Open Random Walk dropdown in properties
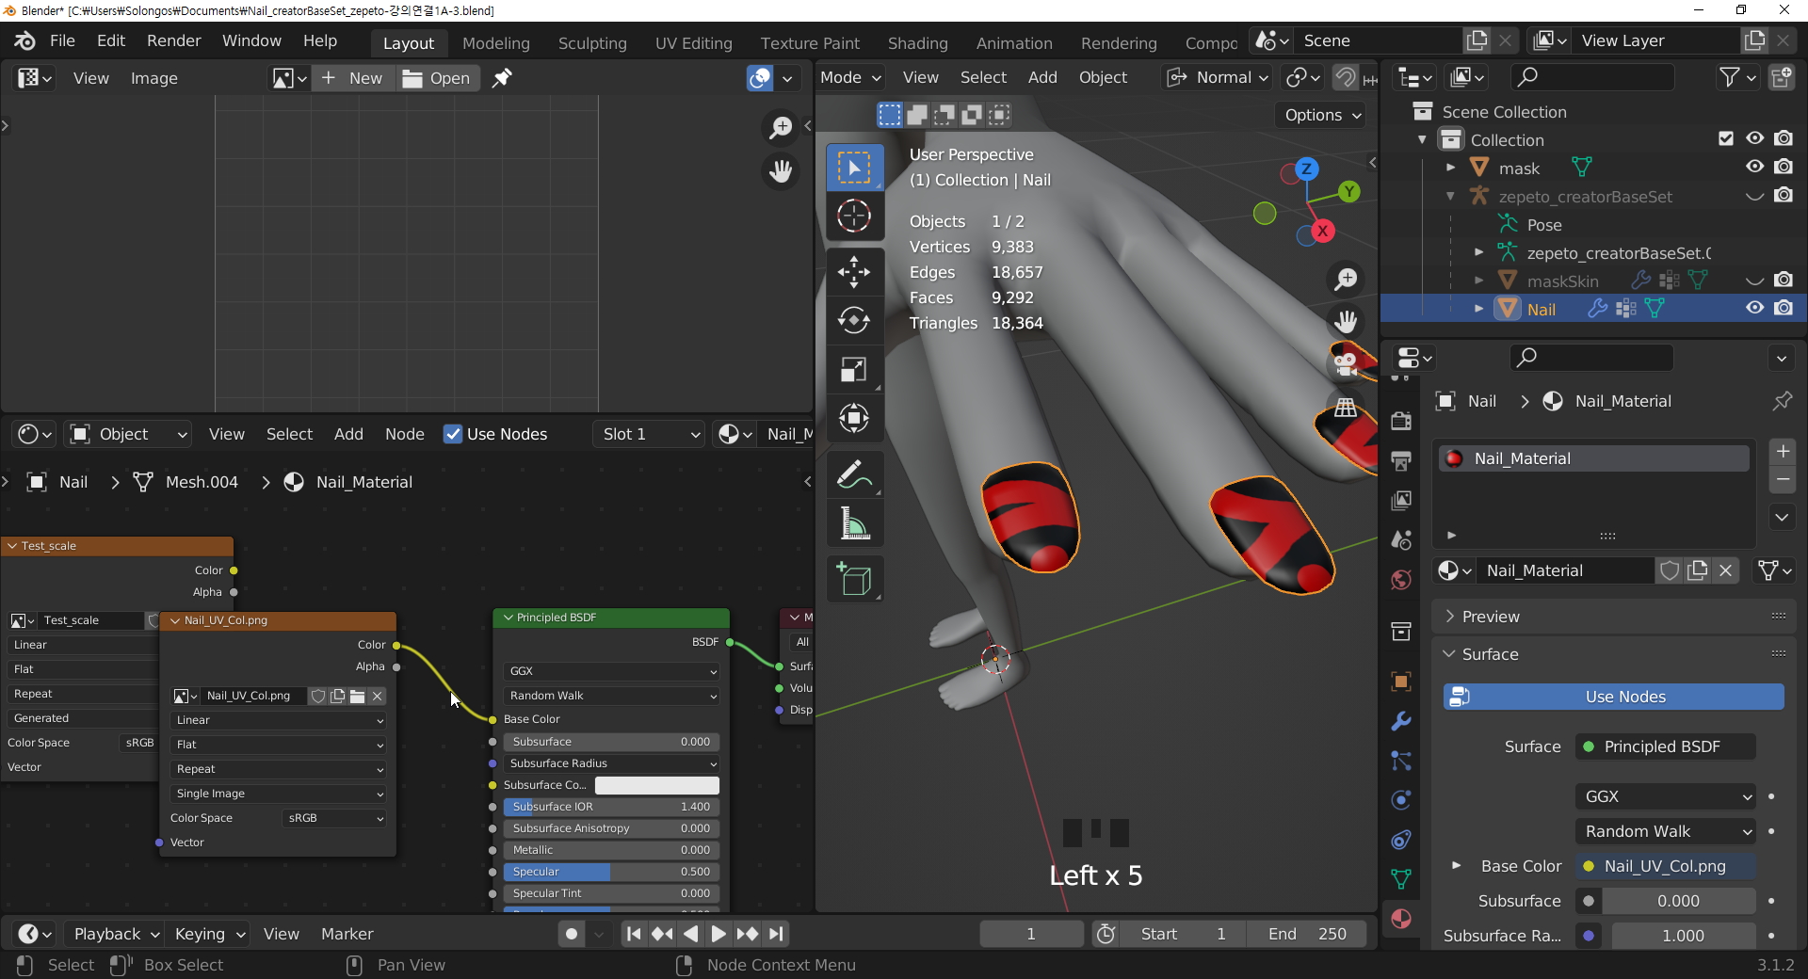Viewport: 1808px width, 979px height. tap(1665, 831)
